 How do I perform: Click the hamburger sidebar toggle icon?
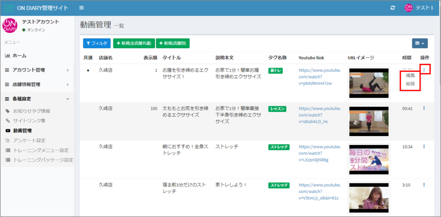tap(82, 8)
